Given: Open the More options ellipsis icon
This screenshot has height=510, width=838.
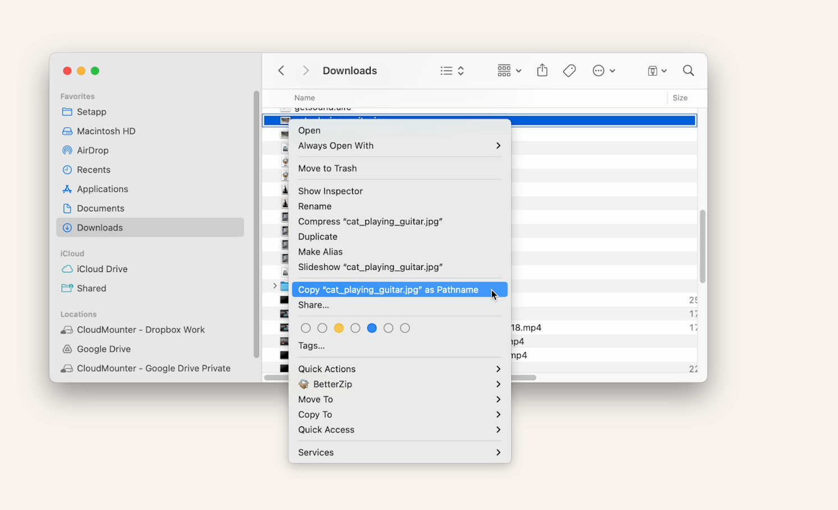Looking at the screenshot, I should pyautogui.click(x=598, y=70).
